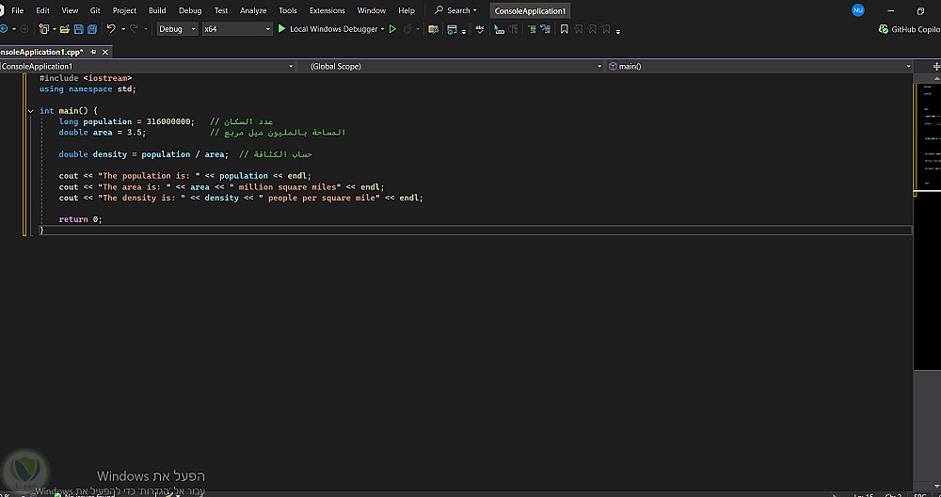This screenshot has width=941, height=497.
Task: Collapse the main() function code block
Action: [30, 111]
